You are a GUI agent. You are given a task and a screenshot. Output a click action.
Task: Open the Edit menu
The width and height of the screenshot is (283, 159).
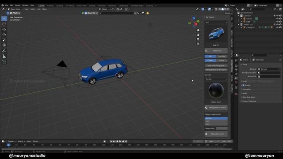(11, 5)
